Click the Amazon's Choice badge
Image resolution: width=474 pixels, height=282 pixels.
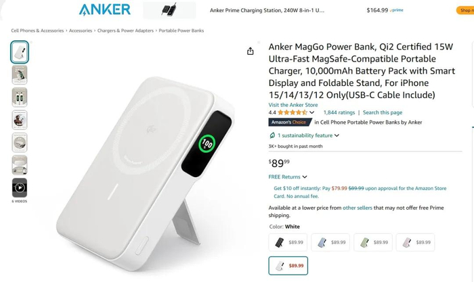290,122
